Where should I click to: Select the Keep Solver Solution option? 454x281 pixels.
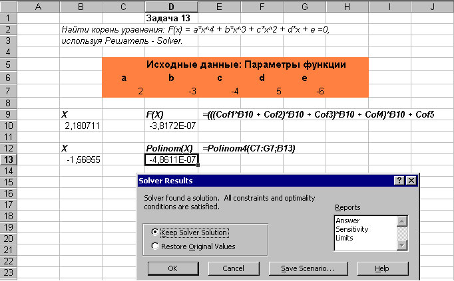(x=155, y=233)
